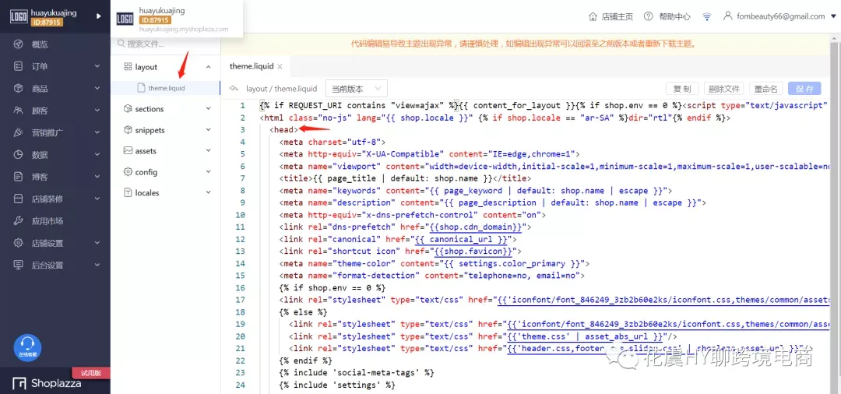Expand the 数据 menu chevron

pyautogui.click(x=97, y=154)
